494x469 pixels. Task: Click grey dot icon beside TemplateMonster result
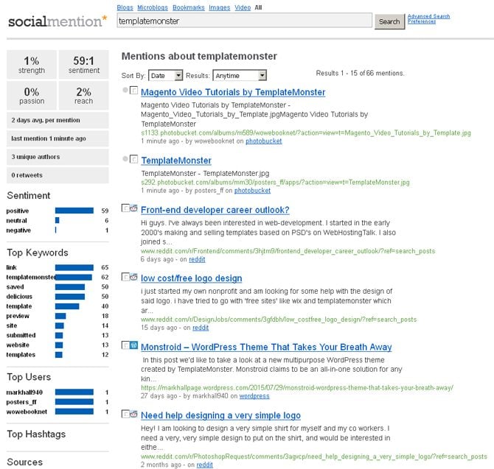[x=126, y=159]
